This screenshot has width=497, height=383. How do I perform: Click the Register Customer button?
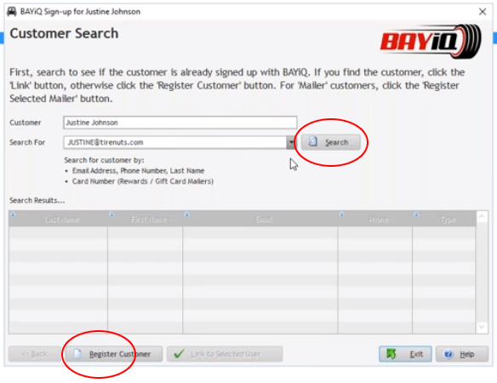coord(113,354)
